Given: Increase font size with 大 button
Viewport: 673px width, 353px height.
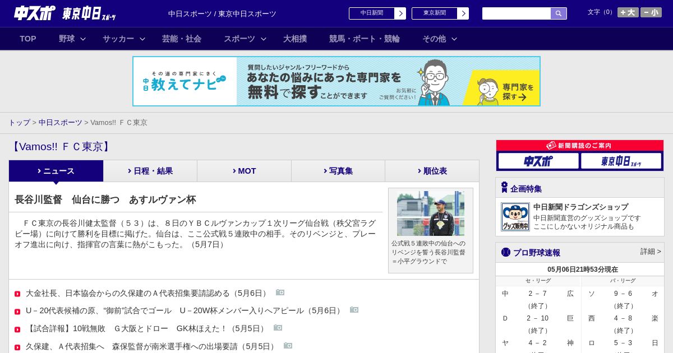Looking at the screenshot, I should tap(628, 12).
